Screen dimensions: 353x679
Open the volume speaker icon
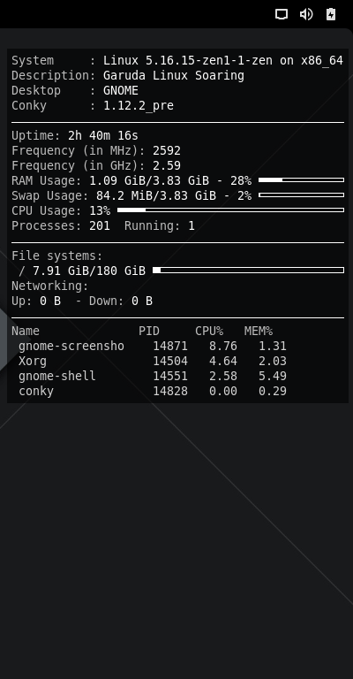[306, 14]
